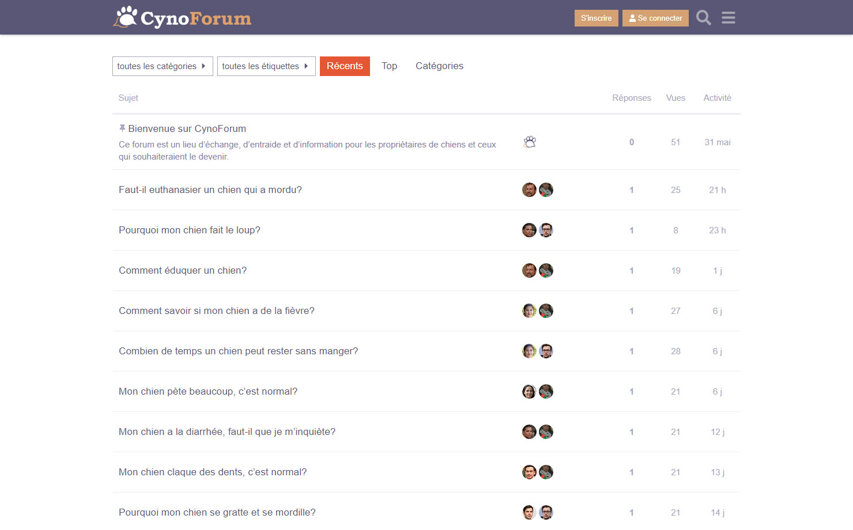Click the S'inscrire button

597,18
